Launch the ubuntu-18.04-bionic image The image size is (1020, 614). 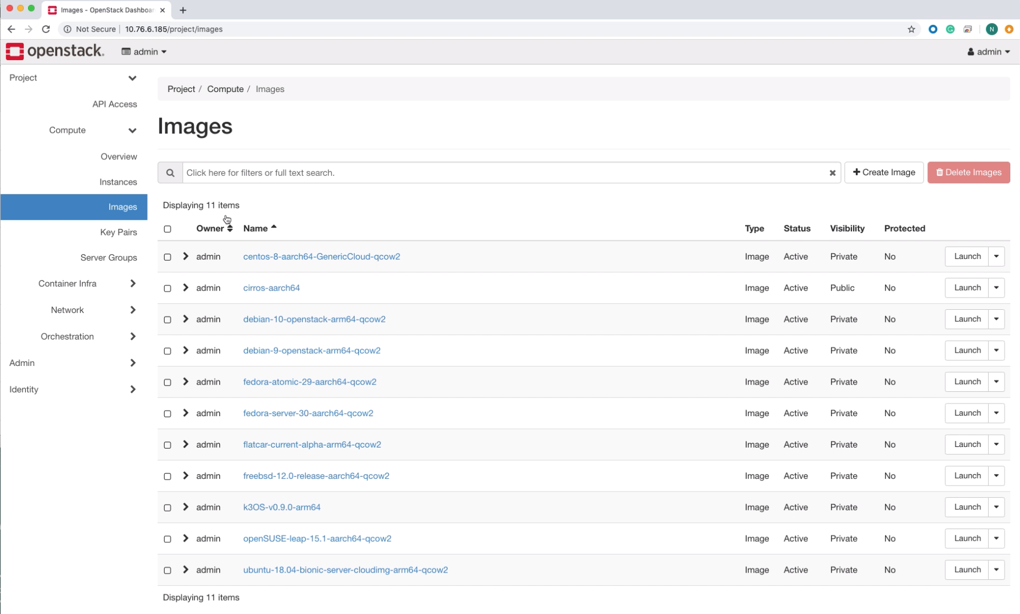pos(967,570)
